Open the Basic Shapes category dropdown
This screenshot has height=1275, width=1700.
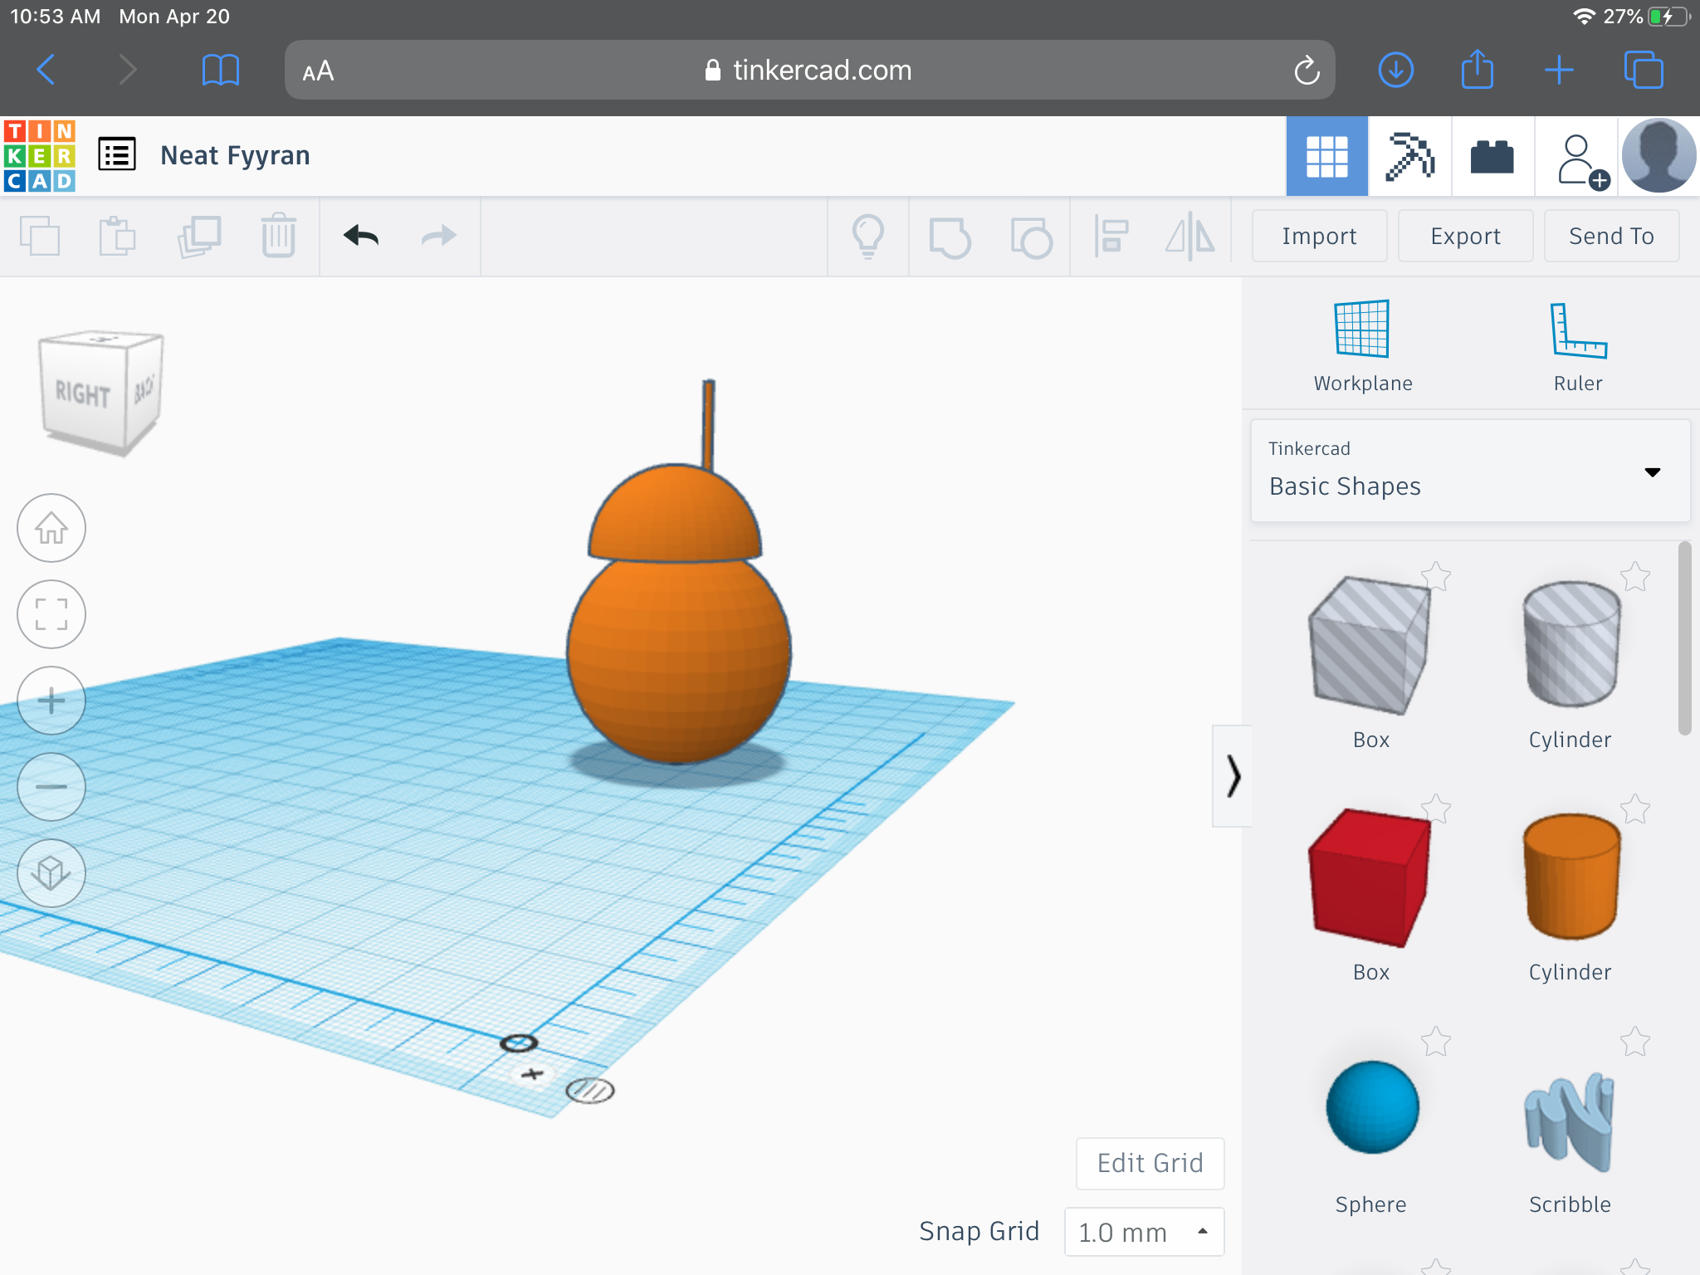[1470, 471]
